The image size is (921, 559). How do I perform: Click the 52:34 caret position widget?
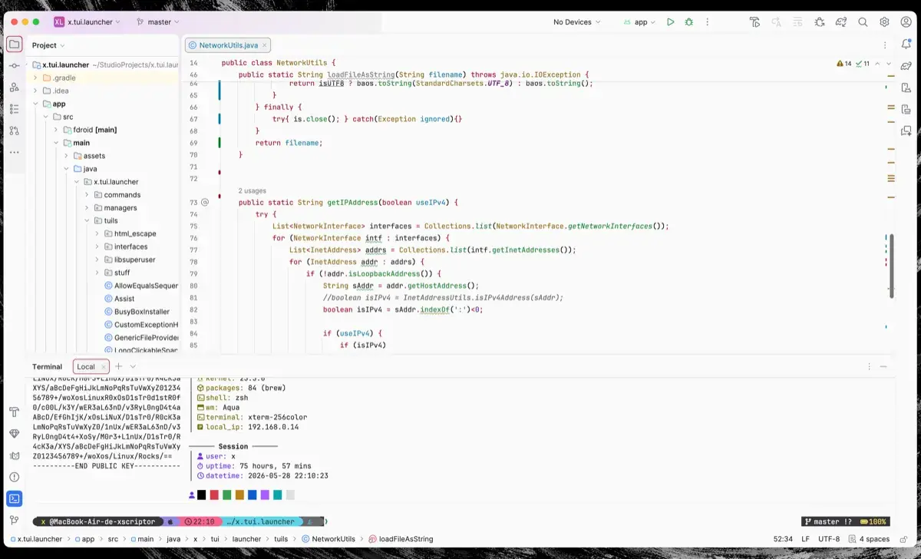click(783, 539)
